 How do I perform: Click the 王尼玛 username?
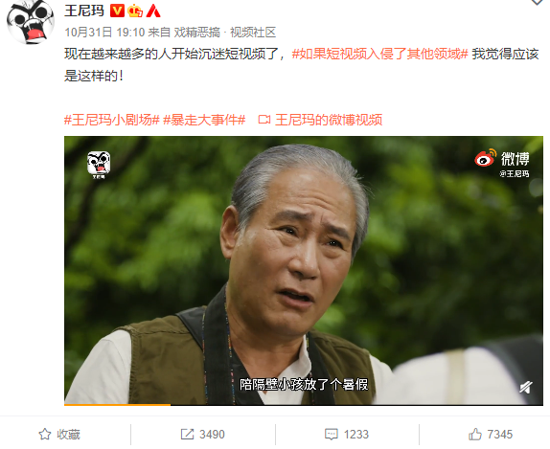click(x=84, y=11)
